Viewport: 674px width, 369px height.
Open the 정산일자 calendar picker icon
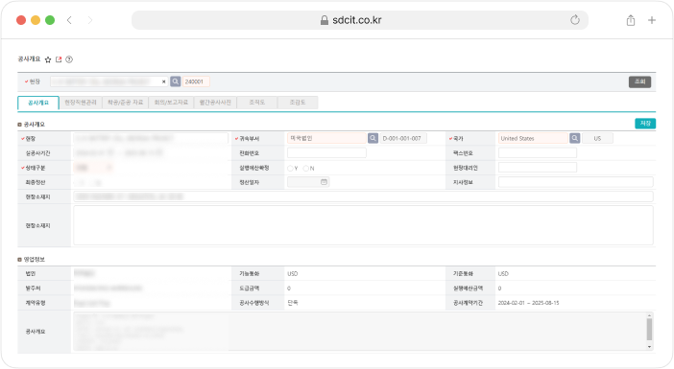point(324,182)
